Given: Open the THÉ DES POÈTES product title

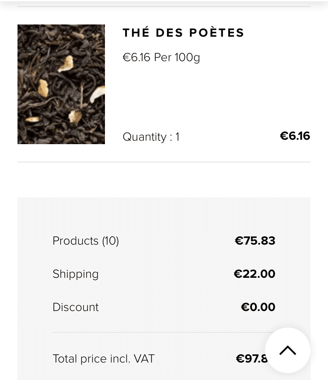Looking at the screenshot, I should tap(183, 33).
